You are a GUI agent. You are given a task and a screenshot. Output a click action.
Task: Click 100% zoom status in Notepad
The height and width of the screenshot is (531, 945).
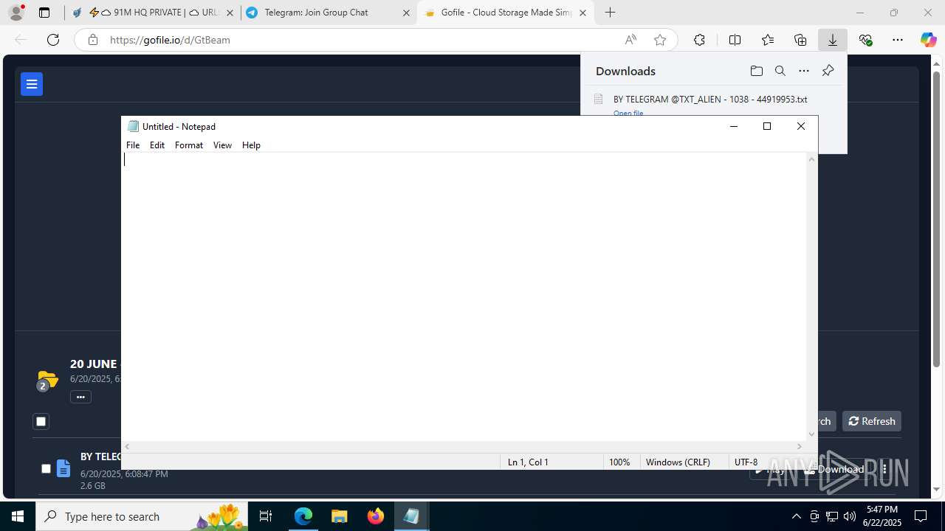619,462
